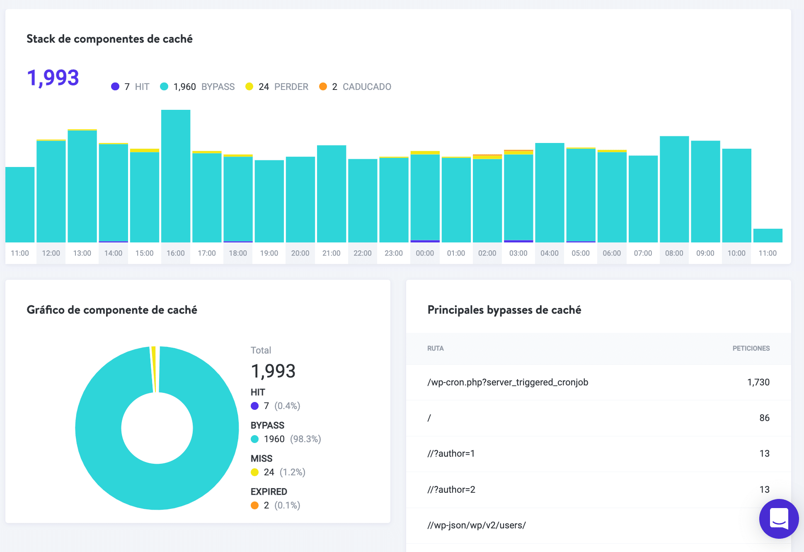Click the 11:00 shortest bar at chart end
The image size is (804, 552).
(x=768, y=235)
